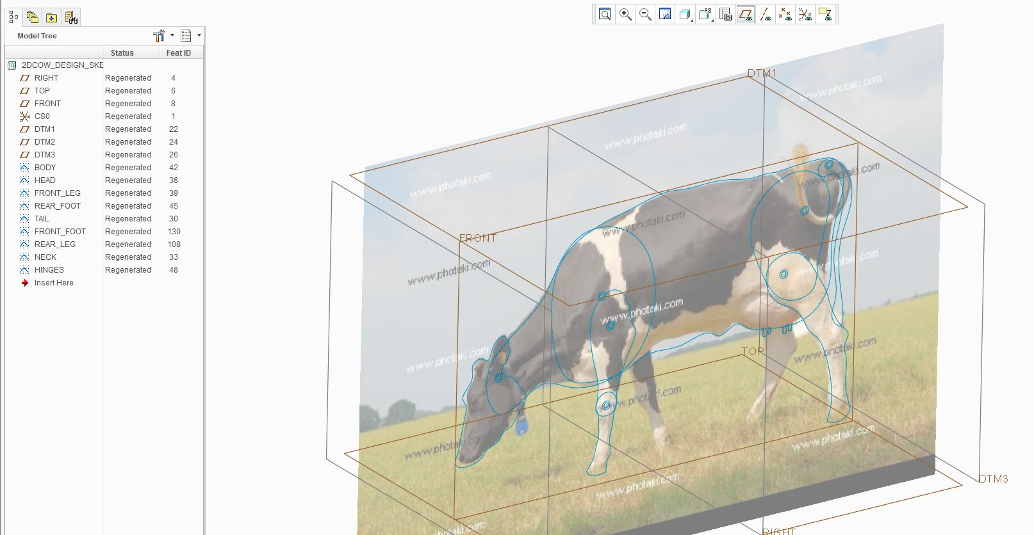Click the Status column header
Image resolution: width=1034 pixels, height=535 pixels.
point(122,53)
